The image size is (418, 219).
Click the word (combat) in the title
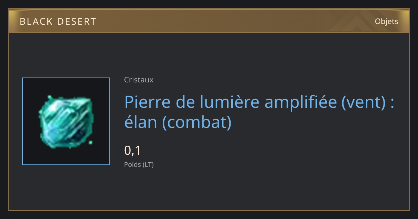pyautogui.click(x=197, y=122)
